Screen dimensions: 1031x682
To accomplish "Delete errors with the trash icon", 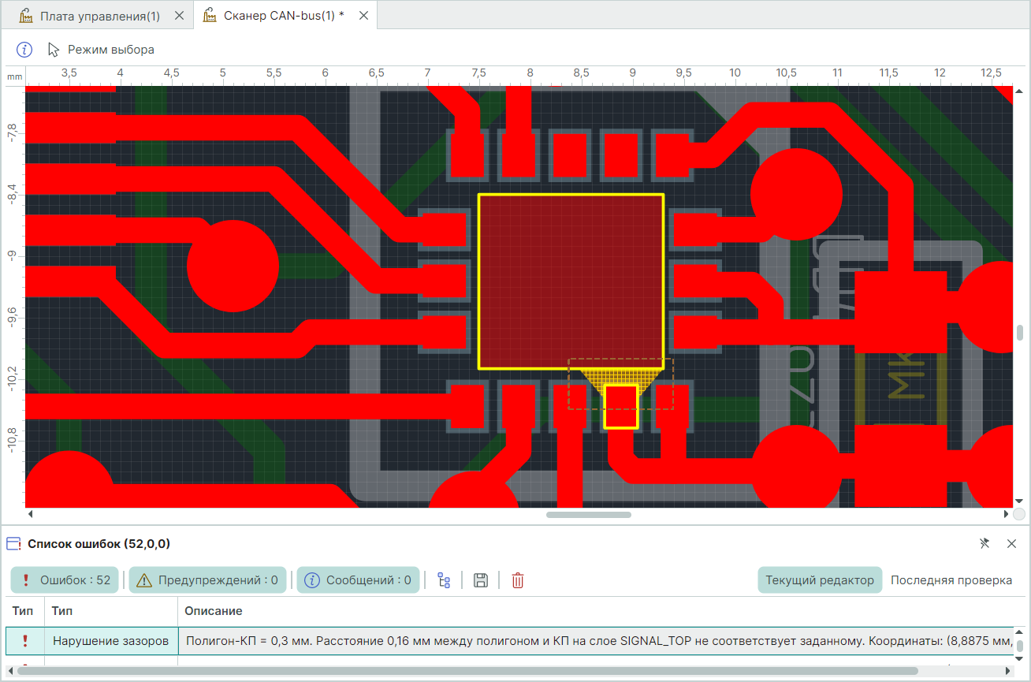I will [x=518, y=581].
